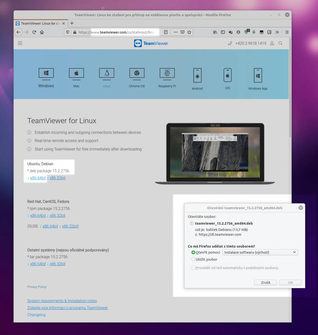Select the 'Otevřít pomocí' radio button
Viewport: 318px width, 335px height.
[193, 252]
